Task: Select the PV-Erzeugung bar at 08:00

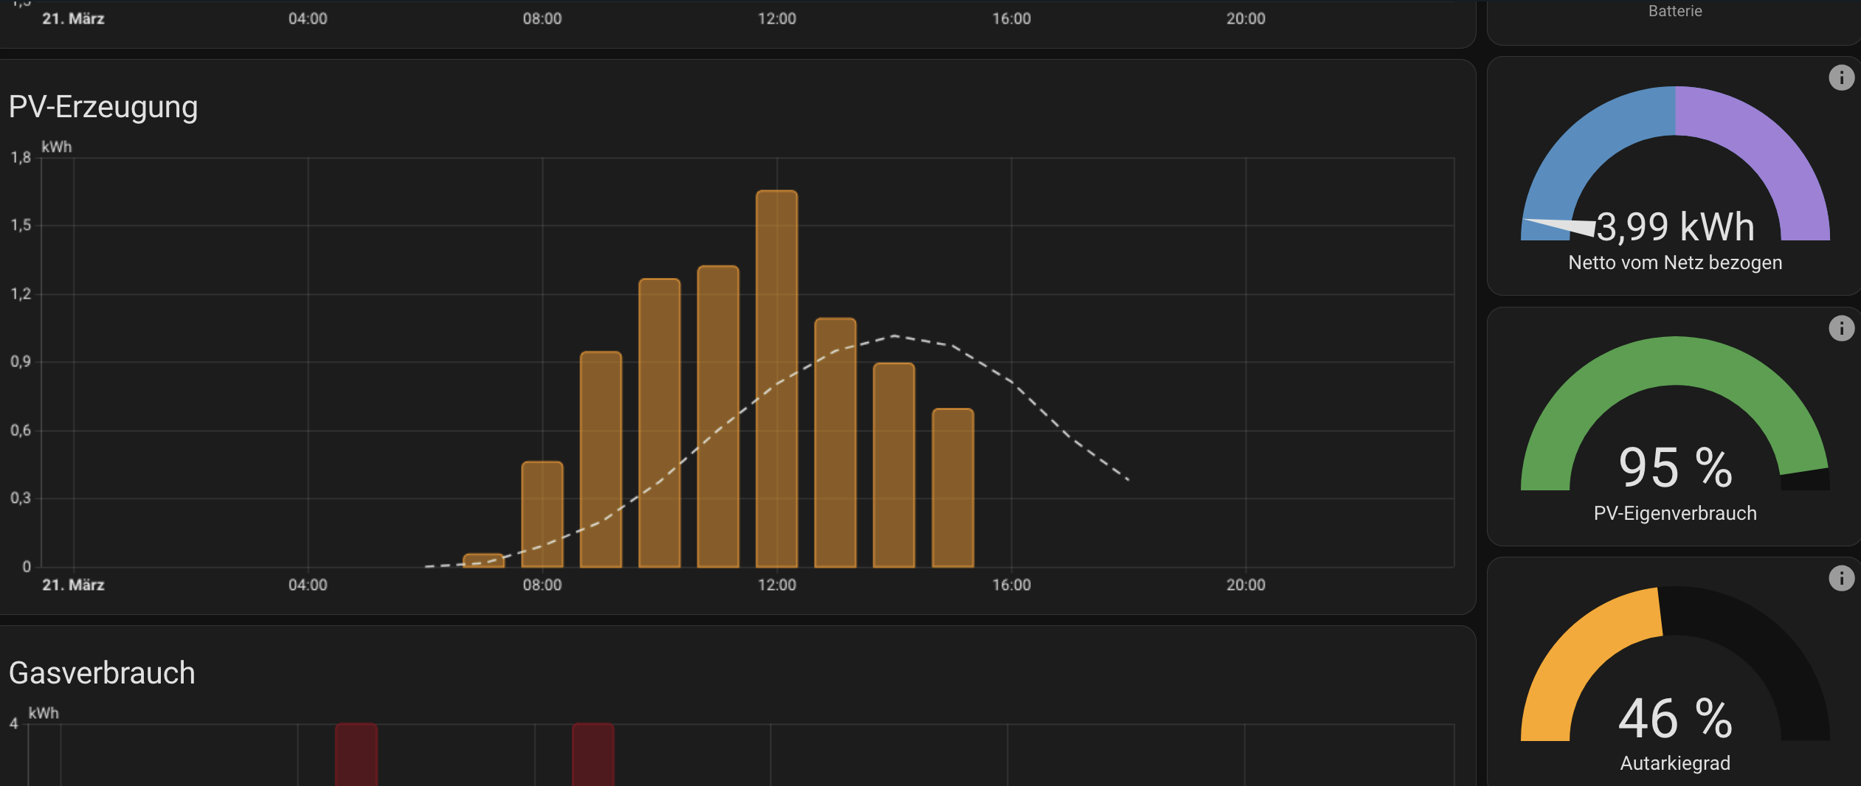Action: coord(542,514)
